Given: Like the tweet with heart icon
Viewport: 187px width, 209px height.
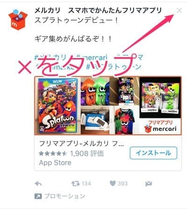Looking at the screenshot, I should (113, 183).
